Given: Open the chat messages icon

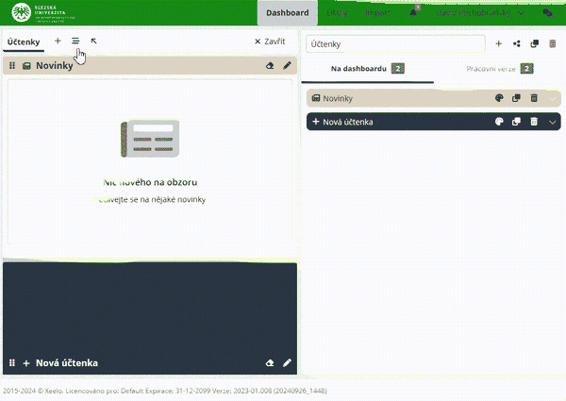Looking at the screenshot, I should coord(547,14).
